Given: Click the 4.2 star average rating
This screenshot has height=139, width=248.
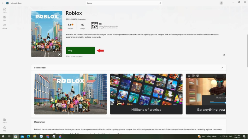Looking at the screenshot, I should (x=70, y=25).
